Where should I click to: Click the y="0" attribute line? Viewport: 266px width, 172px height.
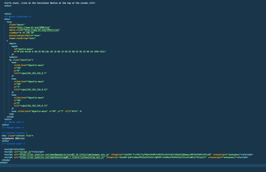coord(17,71)
